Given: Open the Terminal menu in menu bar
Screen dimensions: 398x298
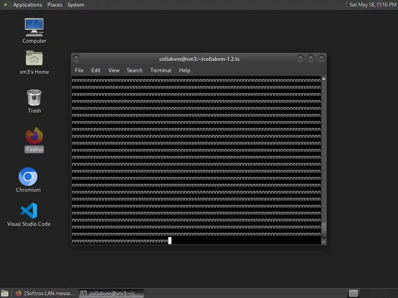Looking at the screenshot, I should point(161,71).
